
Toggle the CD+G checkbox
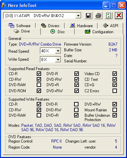[x=115, y=85]
